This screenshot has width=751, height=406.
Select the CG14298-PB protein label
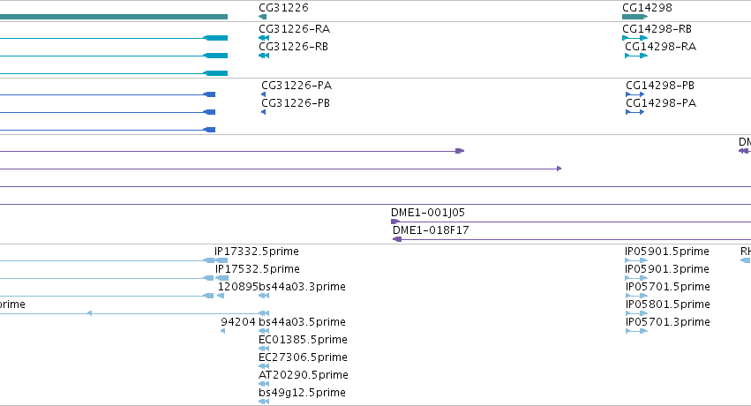coord(660,86)
